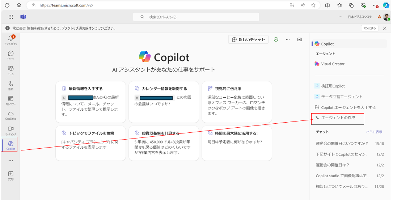The image size is (393, 200).
Task: Open the Microsoft 365 app launcher grid
Action: [11, 17]
